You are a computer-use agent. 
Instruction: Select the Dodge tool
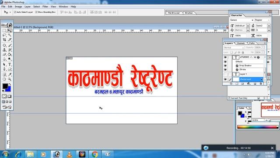point(10,59)
